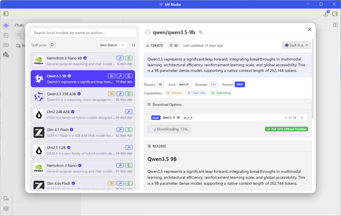Click the Discover model search sidebar icon

point(6,55)
